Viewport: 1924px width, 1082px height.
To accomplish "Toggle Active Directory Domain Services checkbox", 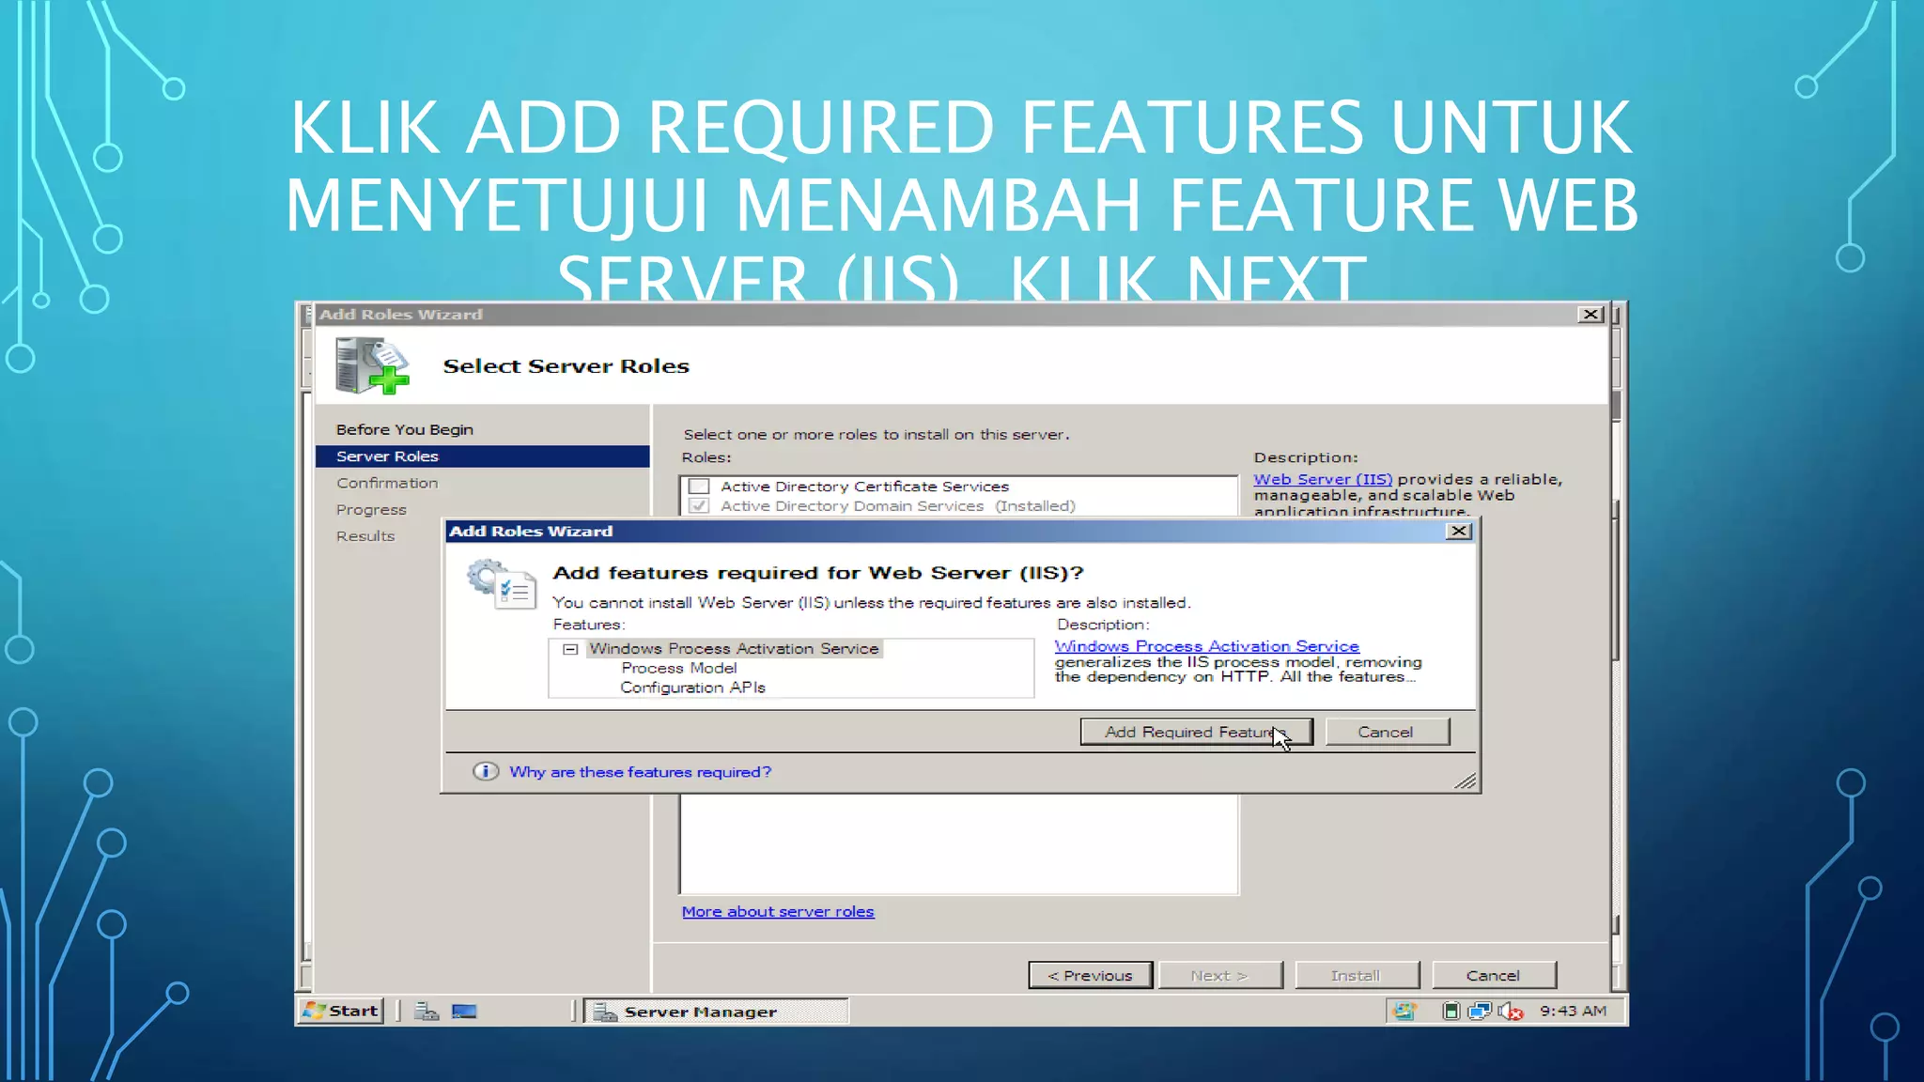I will [x=699, y=505].
